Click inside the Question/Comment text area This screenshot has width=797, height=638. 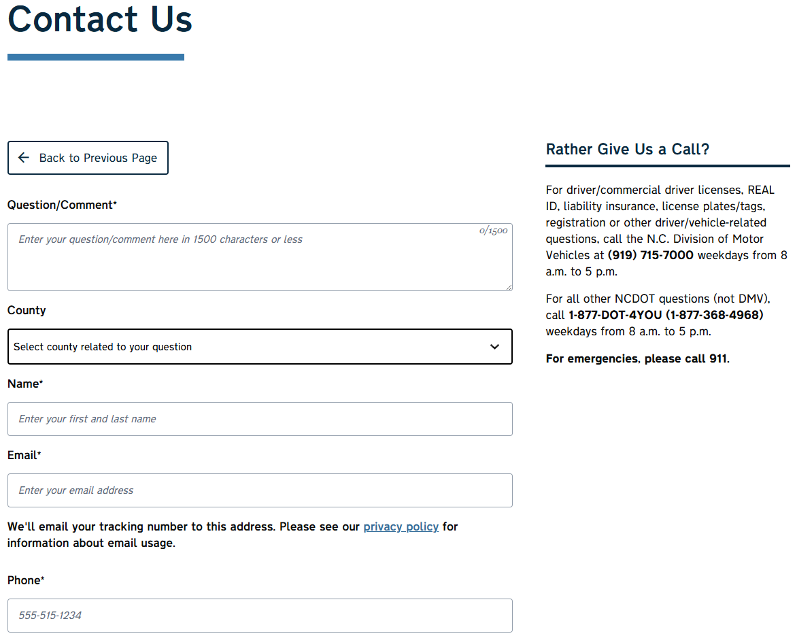[x=260, y=257]
